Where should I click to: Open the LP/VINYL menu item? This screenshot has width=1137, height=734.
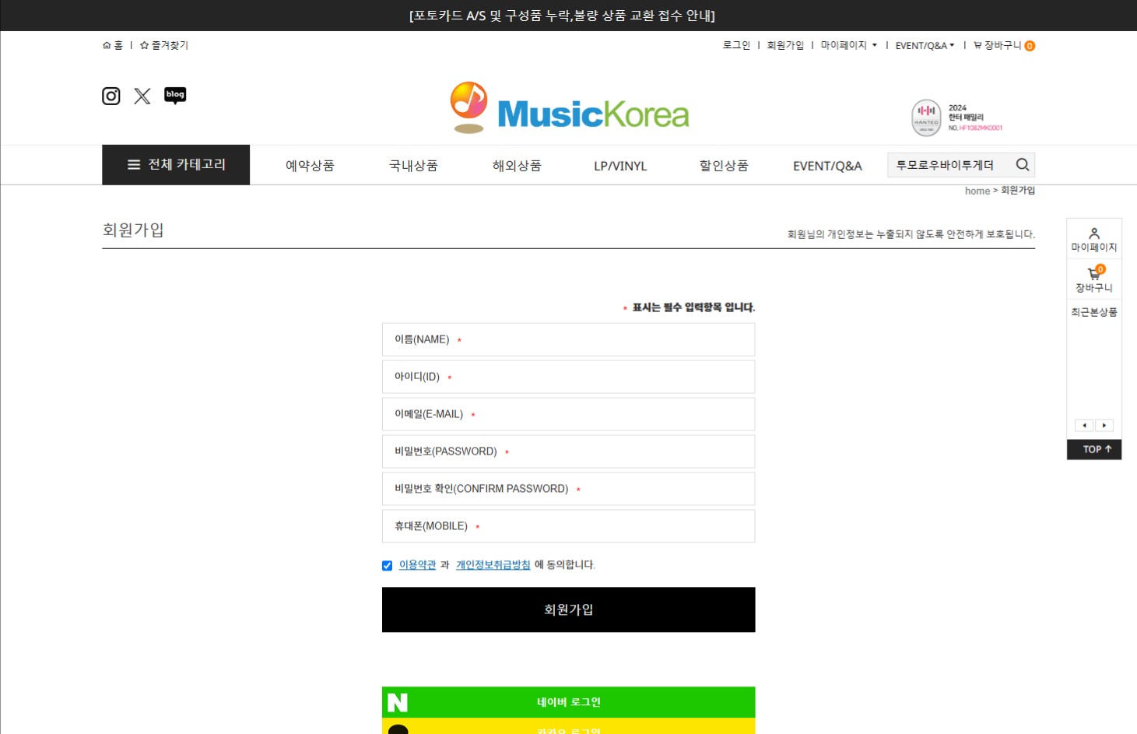pos(620,166)
